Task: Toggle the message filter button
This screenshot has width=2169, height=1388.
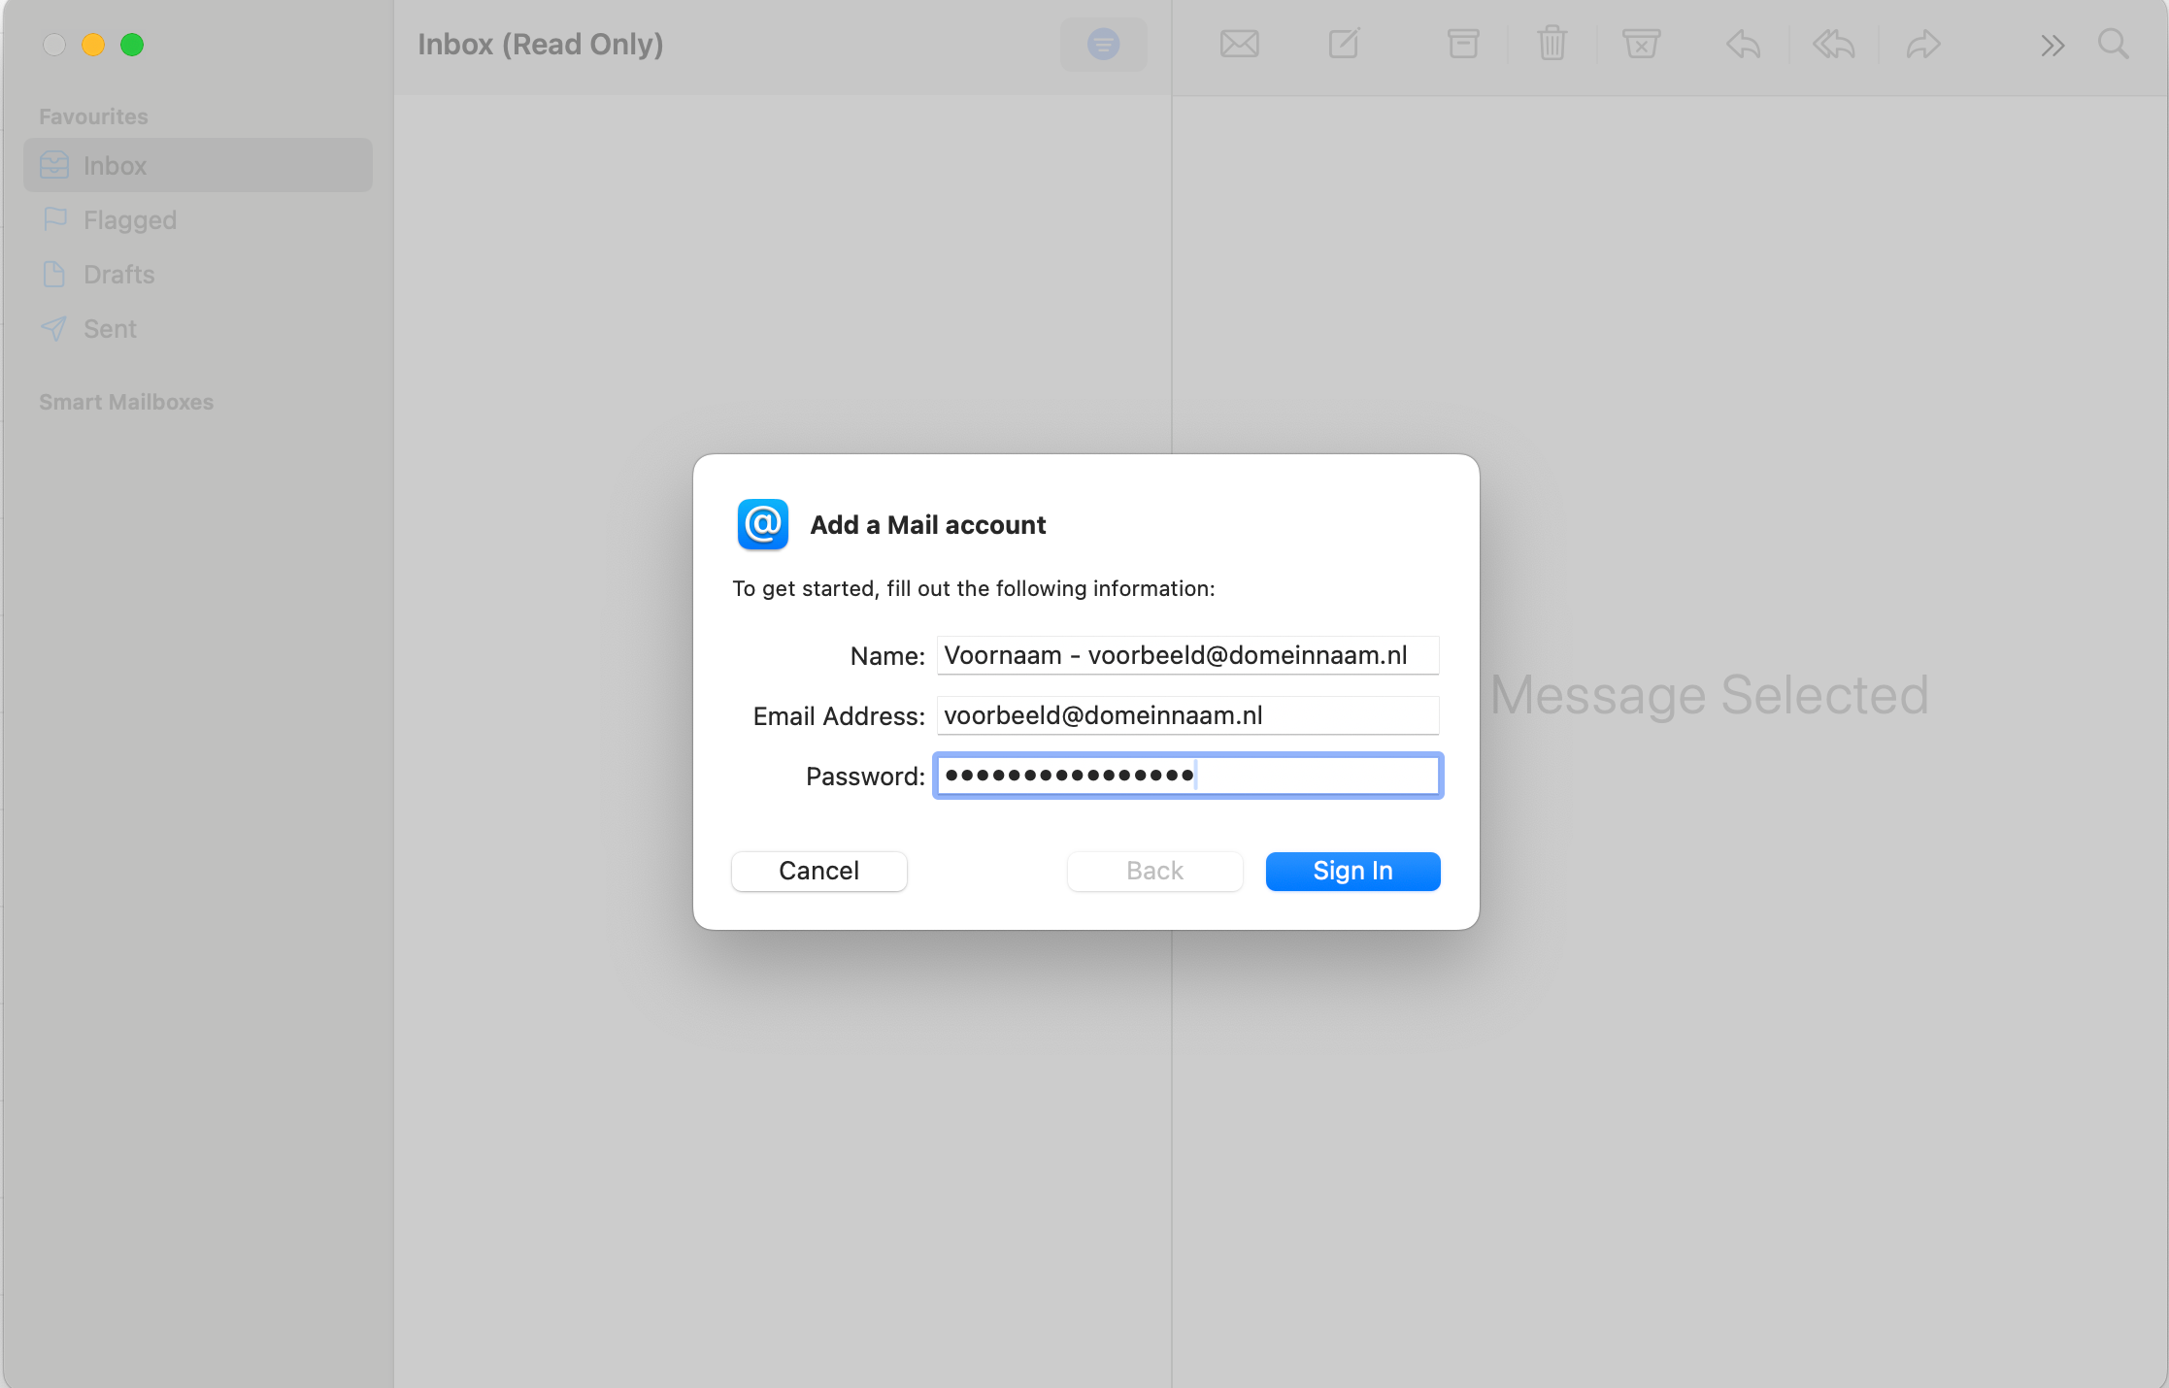Action: tap(1103, 45)
